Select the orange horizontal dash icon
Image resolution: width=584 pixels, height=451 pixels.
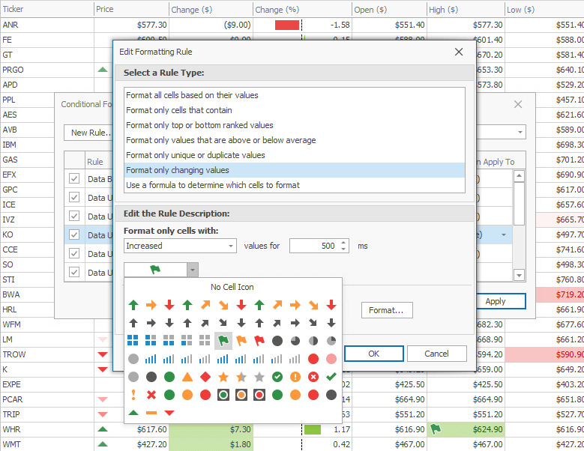pyautogui.click(x=151, y=413)
